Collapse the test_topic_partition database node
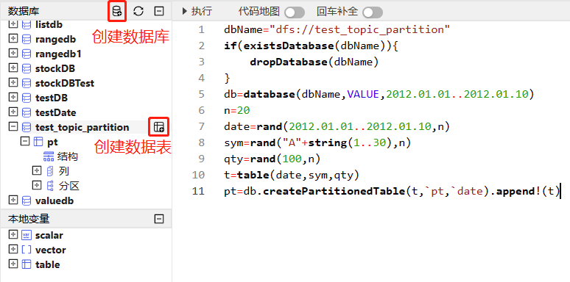Viewport: 570px width, 282px height. [x=13, y=127]
